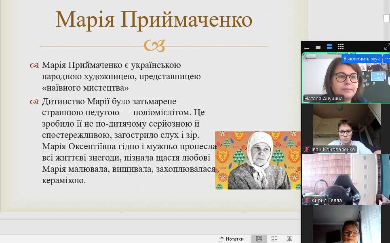
Task: Click the muted microphone icon for Кирил Гелла
Action: tap(307, 200)
